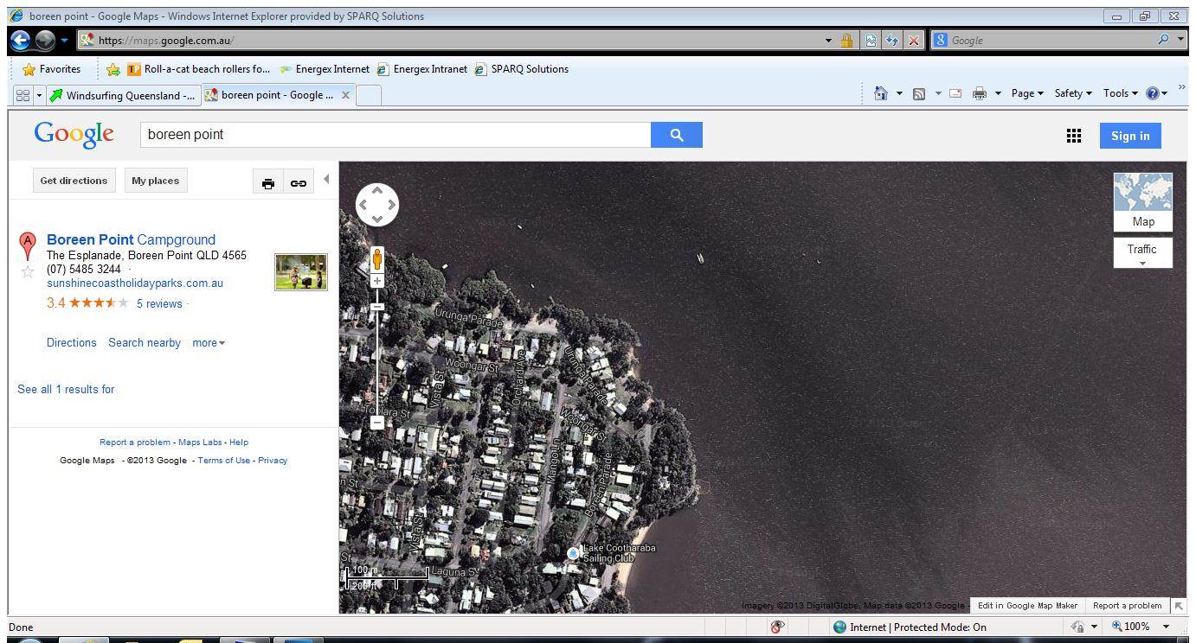The height and width of the screenshot is (643, 1196).
Task: Click the map pan compass control
Action: pyautogui.click(x=377, y=205)
